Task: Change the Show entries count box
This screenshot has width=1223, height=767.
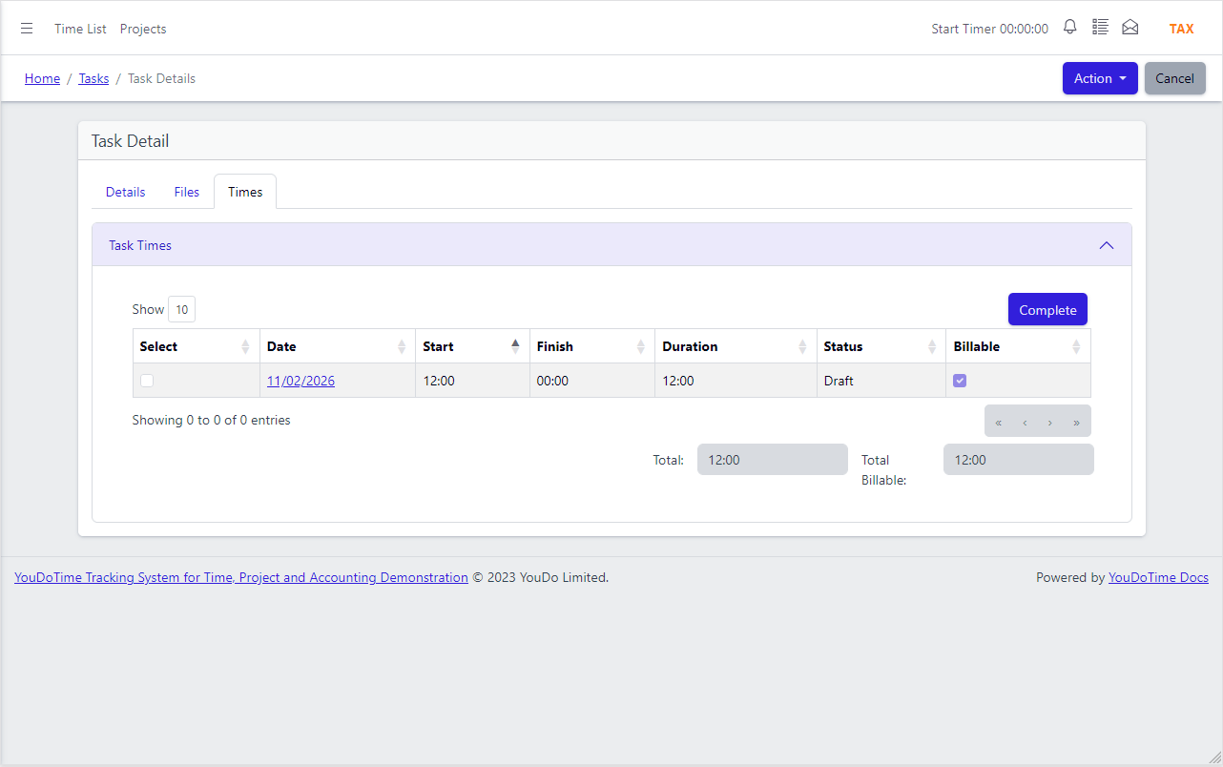Action: pos(181,309)
